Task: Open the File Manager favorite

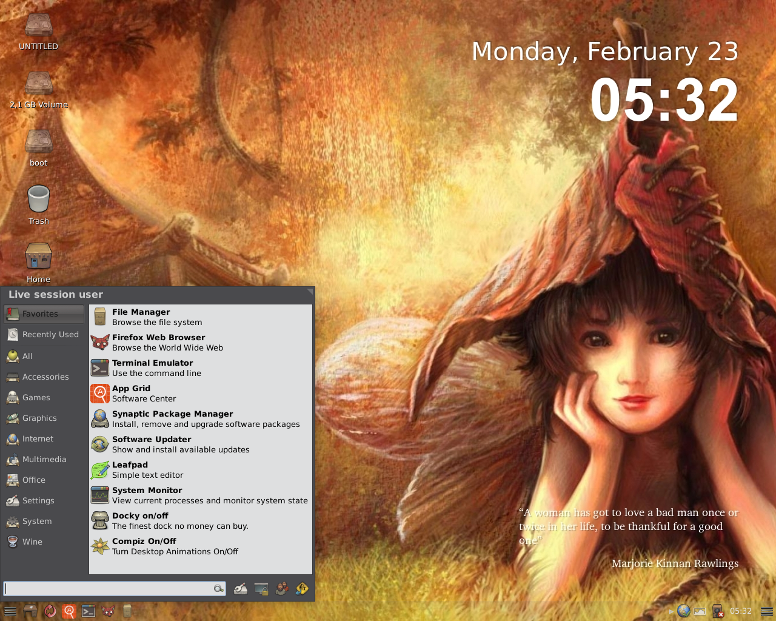Action: [x=201, y=317]
